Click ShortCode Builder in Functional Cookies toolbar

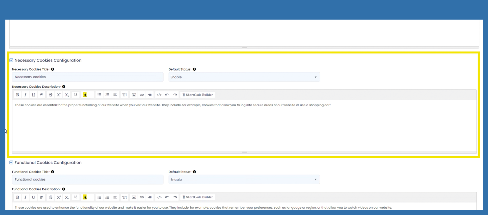(x=198, y=197)
